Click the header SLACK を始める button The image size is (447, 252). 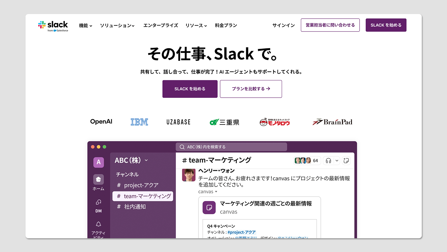pos(386,25)
